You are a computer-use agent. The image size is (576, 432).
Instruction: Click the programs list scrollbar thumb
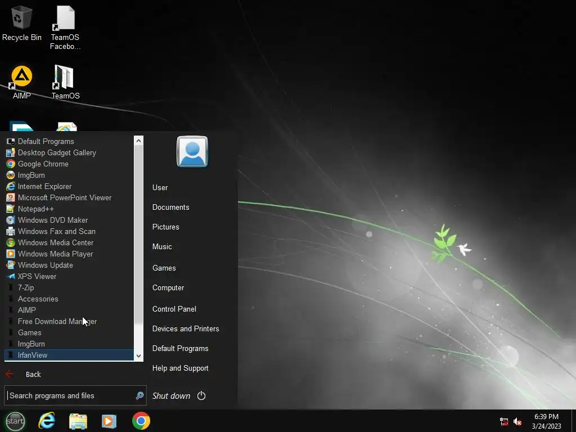click(138, 235)
